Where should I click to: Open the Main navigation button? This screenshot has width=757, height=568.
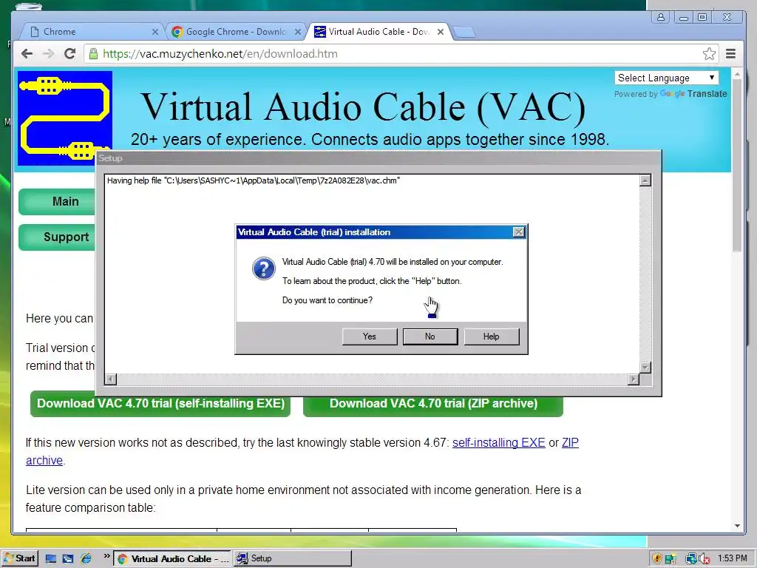point(57,201)
